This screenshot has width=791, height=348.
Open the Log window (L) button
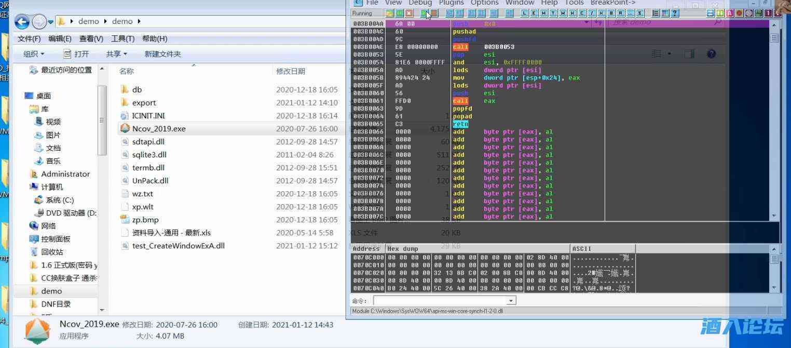tap(525, 13)
